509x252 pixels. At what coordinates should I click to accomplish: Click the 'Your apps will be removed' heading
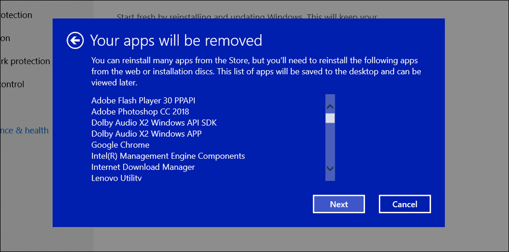[176, 41]
